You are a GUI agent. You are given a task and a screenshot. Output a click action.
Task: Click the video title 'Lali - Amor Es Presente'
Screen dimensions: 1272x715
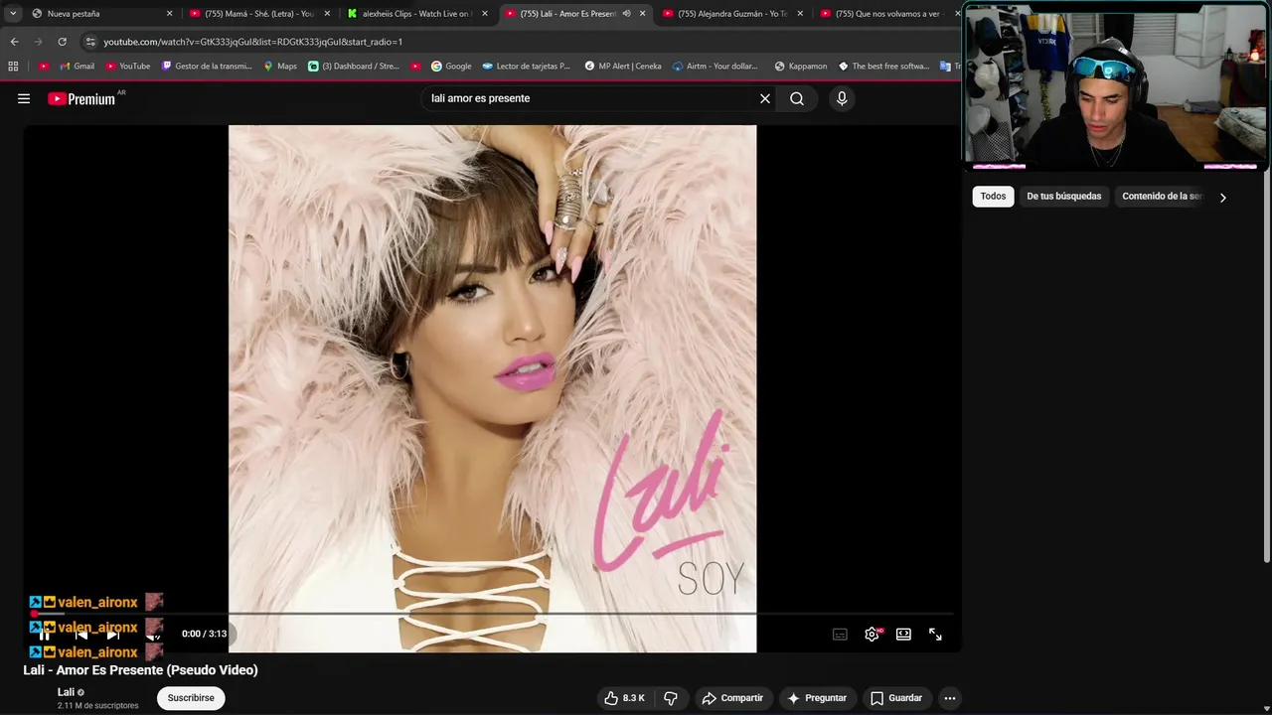(140, 670)
